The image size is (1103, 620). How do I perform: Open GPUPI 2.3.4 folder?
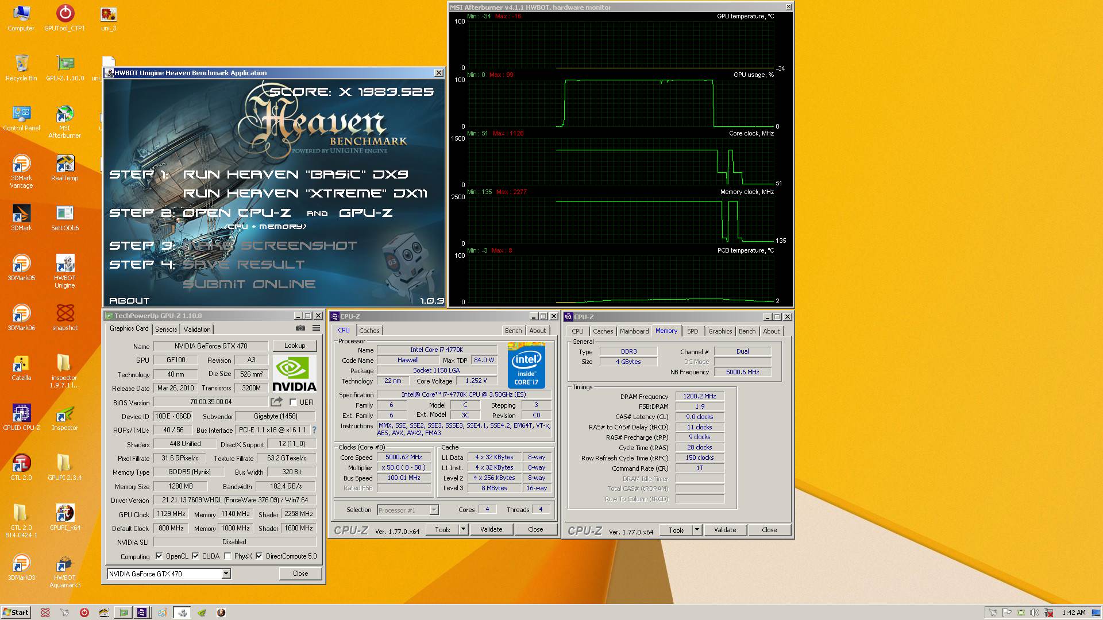[x=65, y=468]
